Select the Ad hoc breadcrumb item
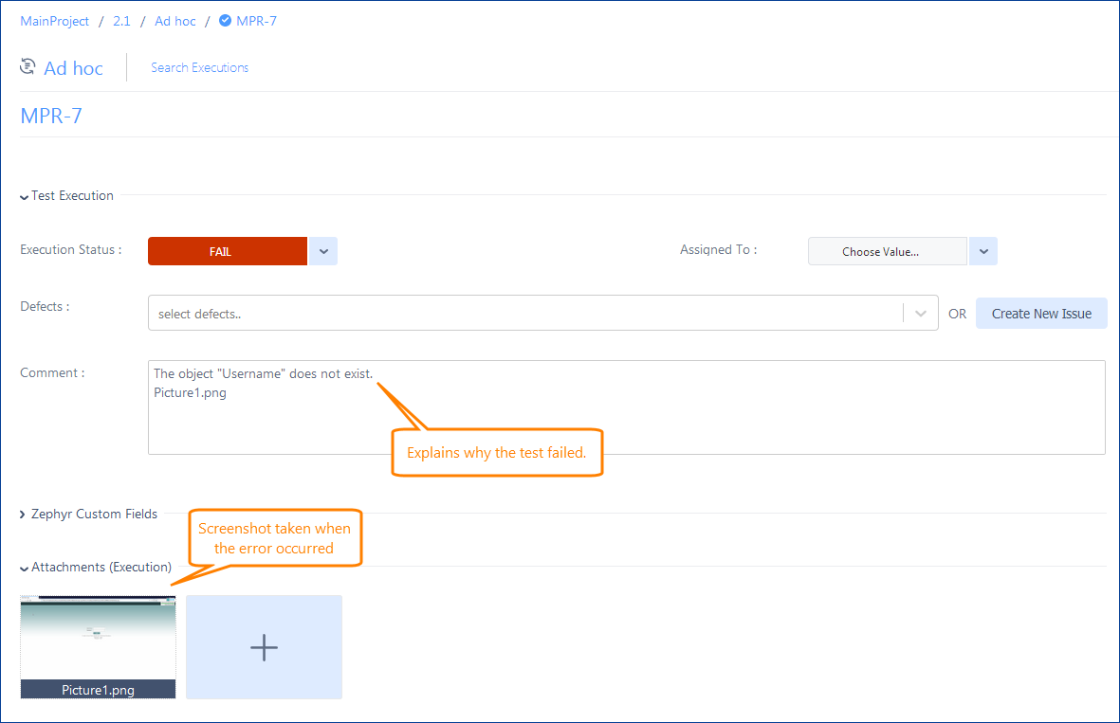1120x723 pixels. point(174,20)
